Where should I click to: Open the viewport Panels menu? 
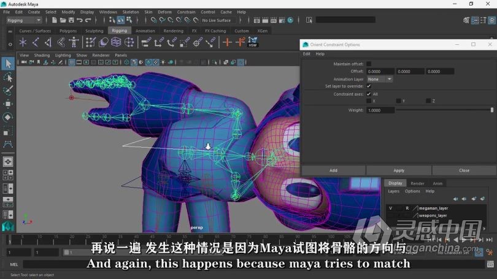pyautogui.click(x=121, y=55)
